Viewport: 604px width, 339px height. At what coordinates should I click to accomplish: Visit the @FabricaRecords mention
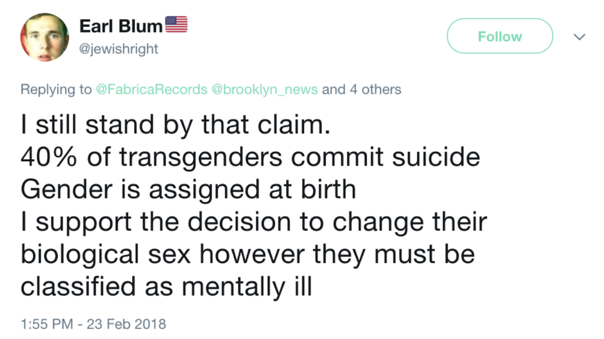pyautogui.click(x=150, y=90)
